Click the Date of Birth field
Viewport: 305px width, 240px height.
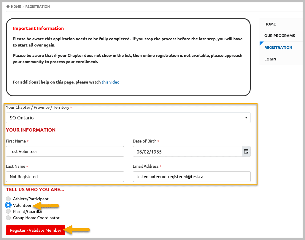(x=187, y=151)
